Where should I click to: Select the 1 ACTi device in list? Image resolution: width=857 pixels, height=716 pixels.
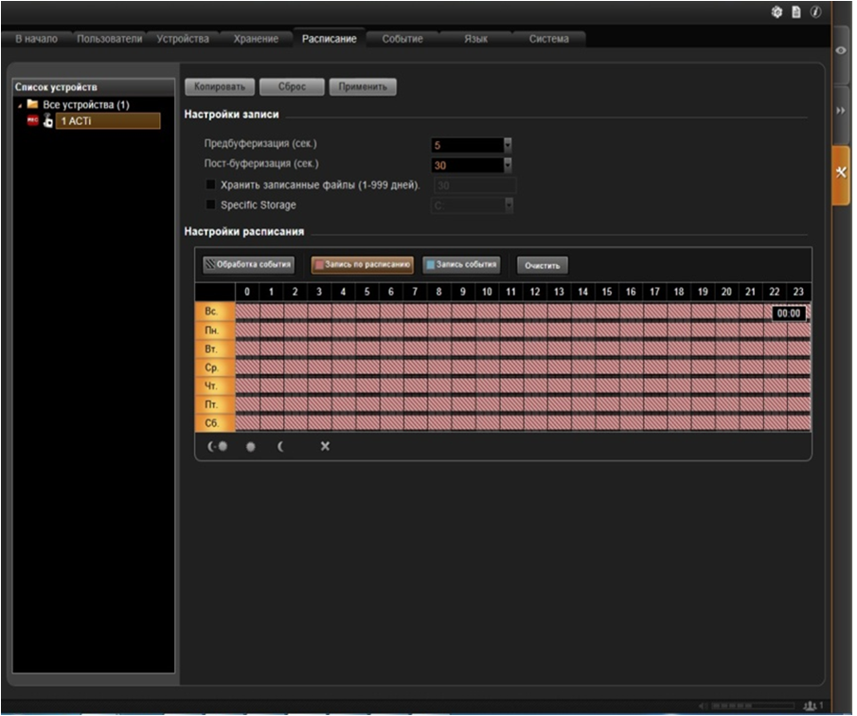point(108,121)
